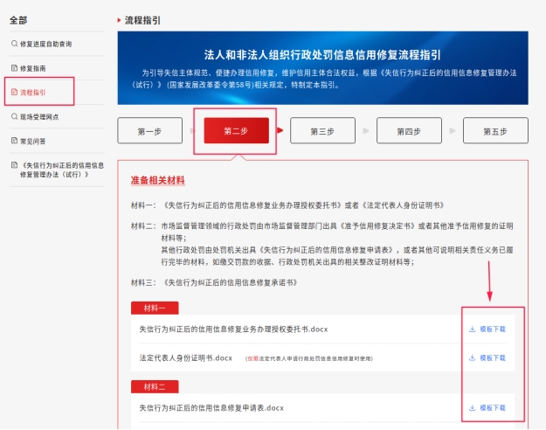The height and width of the screenshot is (430, 546).
Task: Switch to the 第三步 step tab
Action: point(322,131)
